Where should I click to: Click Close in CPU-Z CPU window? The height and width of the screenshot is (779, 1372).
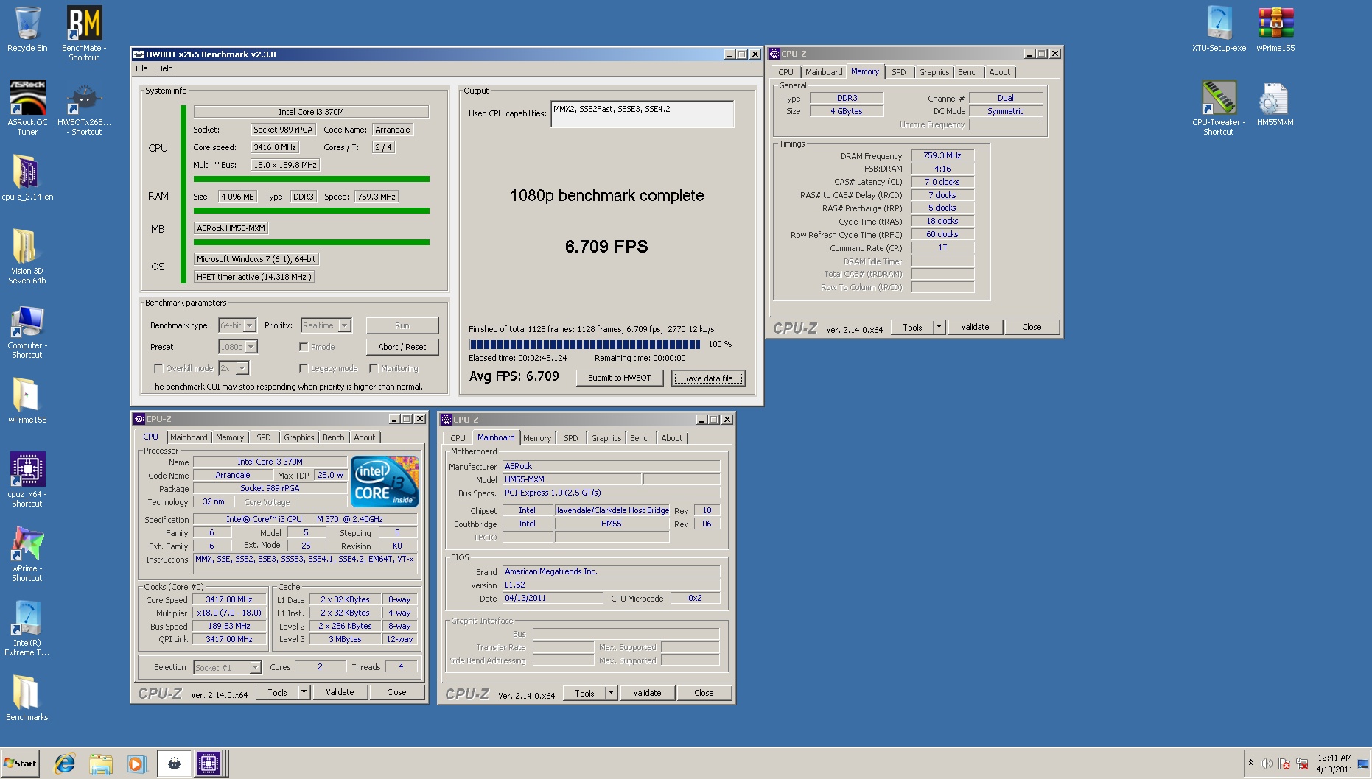(x=396, y=692)
